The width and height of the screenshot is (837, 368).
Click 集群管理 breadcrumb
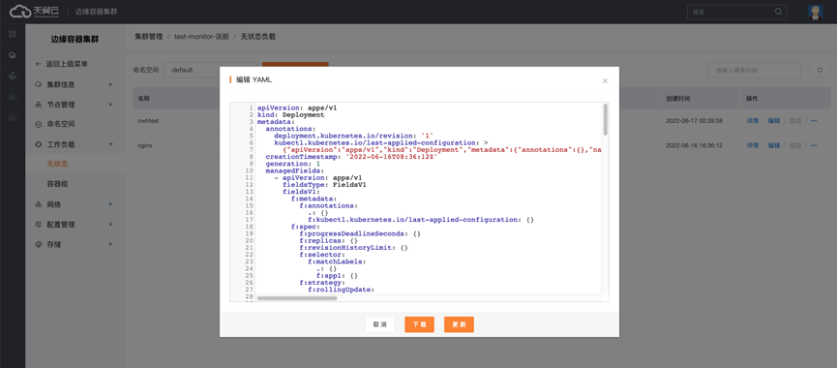(x=148, y=37)
